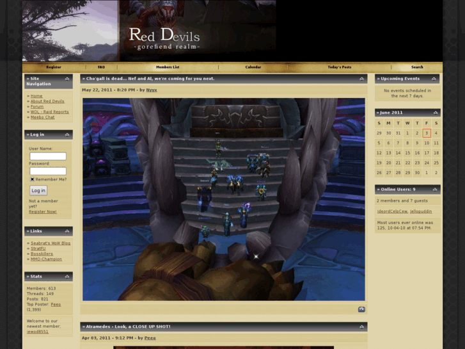Viewport: 465px width, 349px height.
Task: Open newest member jewod8551 profile
Action: coord(37,332)
